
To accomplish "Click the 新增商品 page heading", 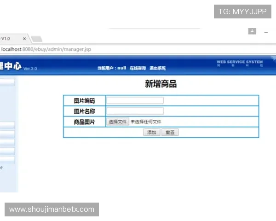I will coord(161,84).
